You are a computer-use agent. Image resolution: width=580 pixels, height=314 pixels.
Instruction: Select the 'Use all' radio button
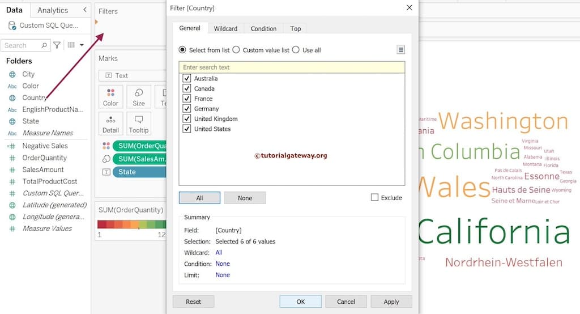click(296, 50)
